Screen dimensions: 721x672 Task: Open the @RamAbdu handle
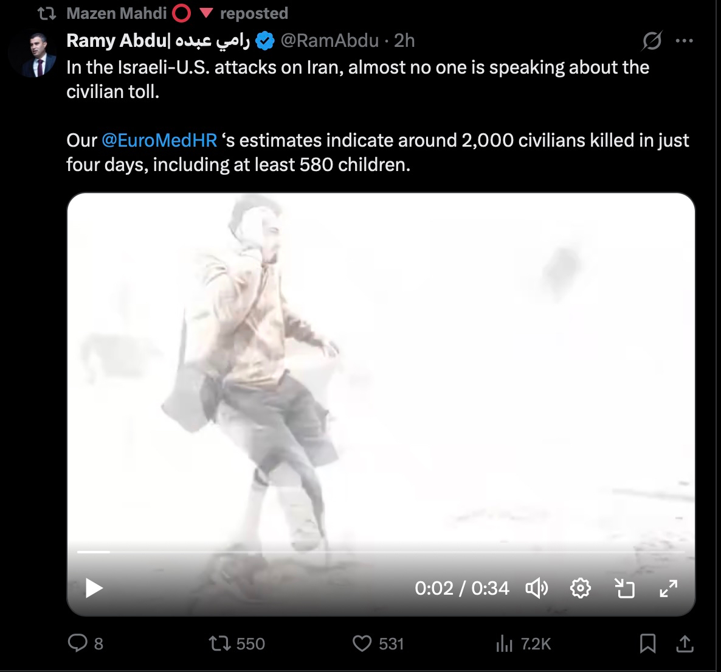[329, 41]
